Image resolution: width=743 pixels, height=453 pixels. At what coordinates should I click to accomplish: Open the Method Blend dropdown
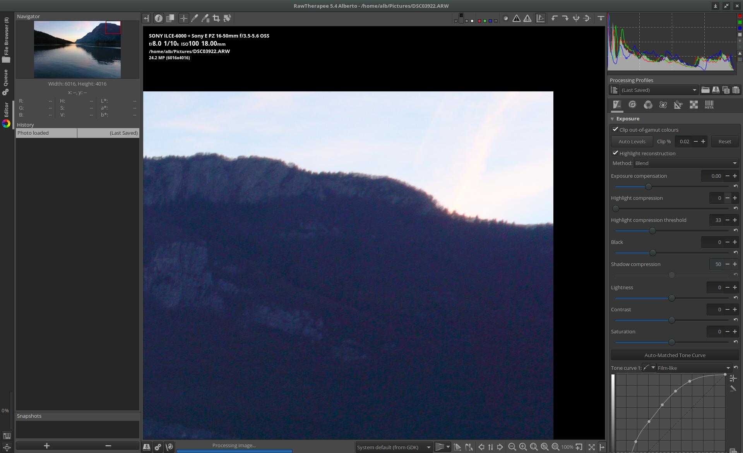(x=686, y=163)
